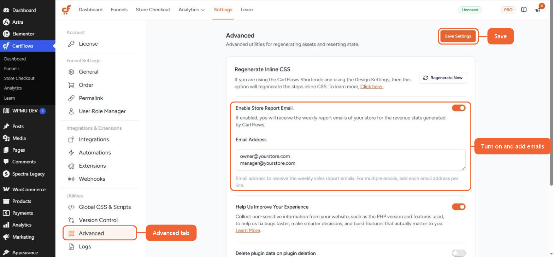The height and width of the screenshot is (257, 554).
Task: Switch to the Funnels tab in top navigation
Action: coord(119,10)
